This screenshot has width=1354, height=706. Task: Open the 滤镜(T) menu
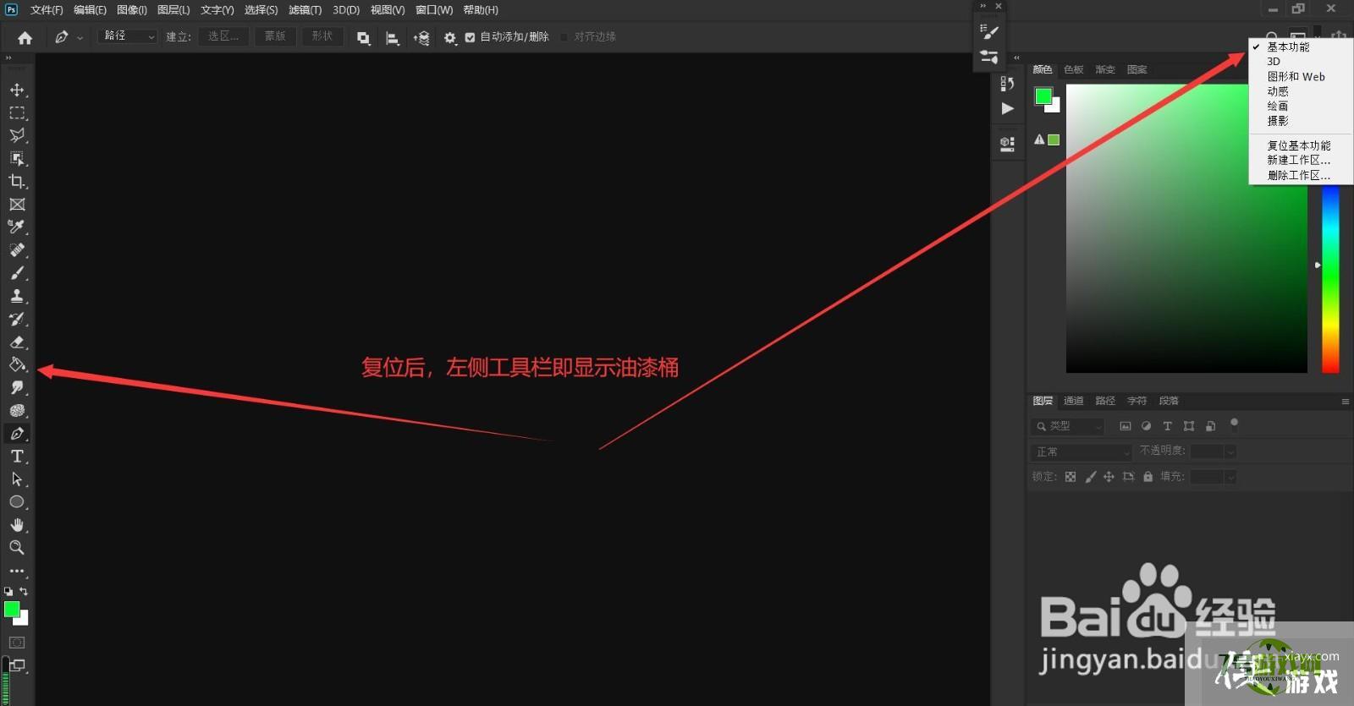click(x=305, y=10)
